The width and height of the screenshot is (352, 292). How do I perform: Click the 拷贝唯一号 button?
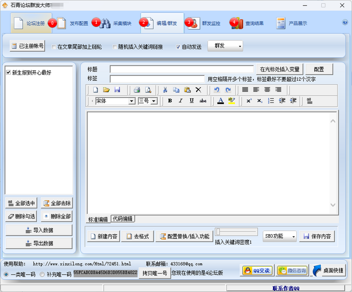pyautogui.click(x=155, y=273)
